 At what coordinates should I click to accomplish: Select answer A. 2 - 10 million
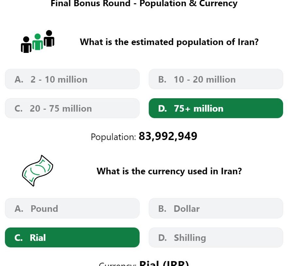coord(72,79)
